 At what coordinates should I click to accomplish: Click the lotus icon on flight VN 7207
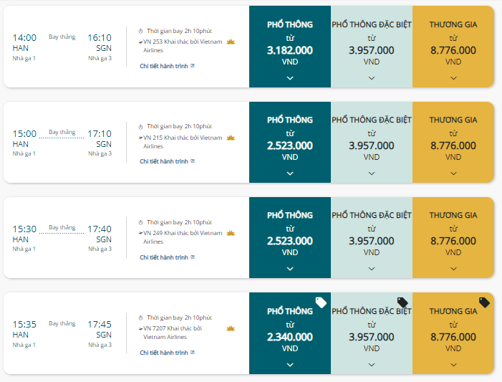click(x=231, y=328)
